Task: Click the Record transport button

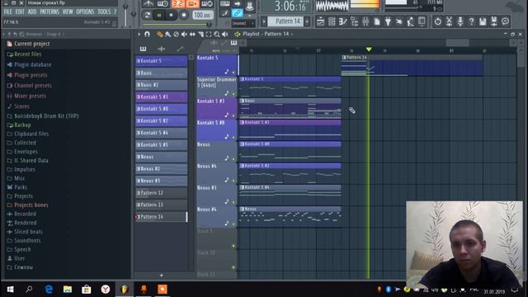Action: click(183, 15)
